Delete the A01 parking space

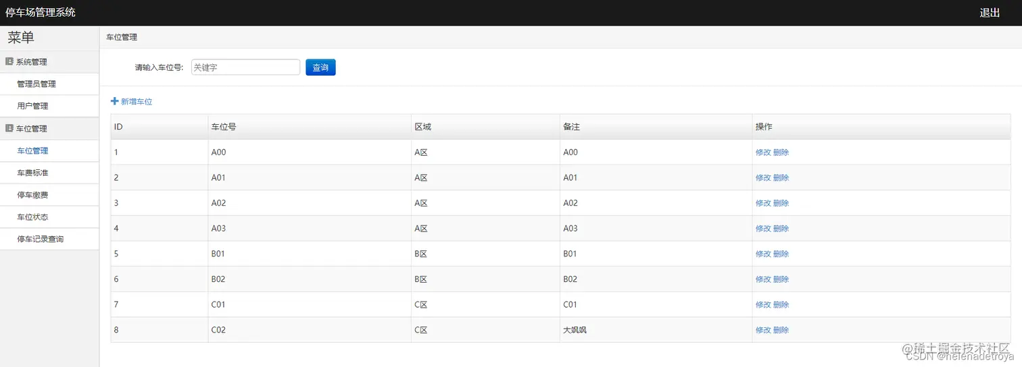pyautogui.click(x=781, y=178)
